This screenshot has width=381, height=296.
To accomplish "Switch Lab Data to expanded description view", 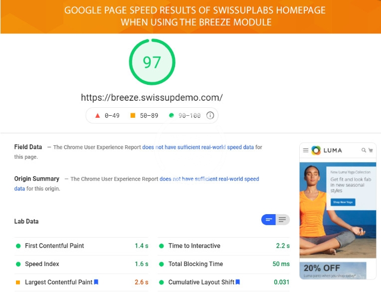I will (283, 220).
